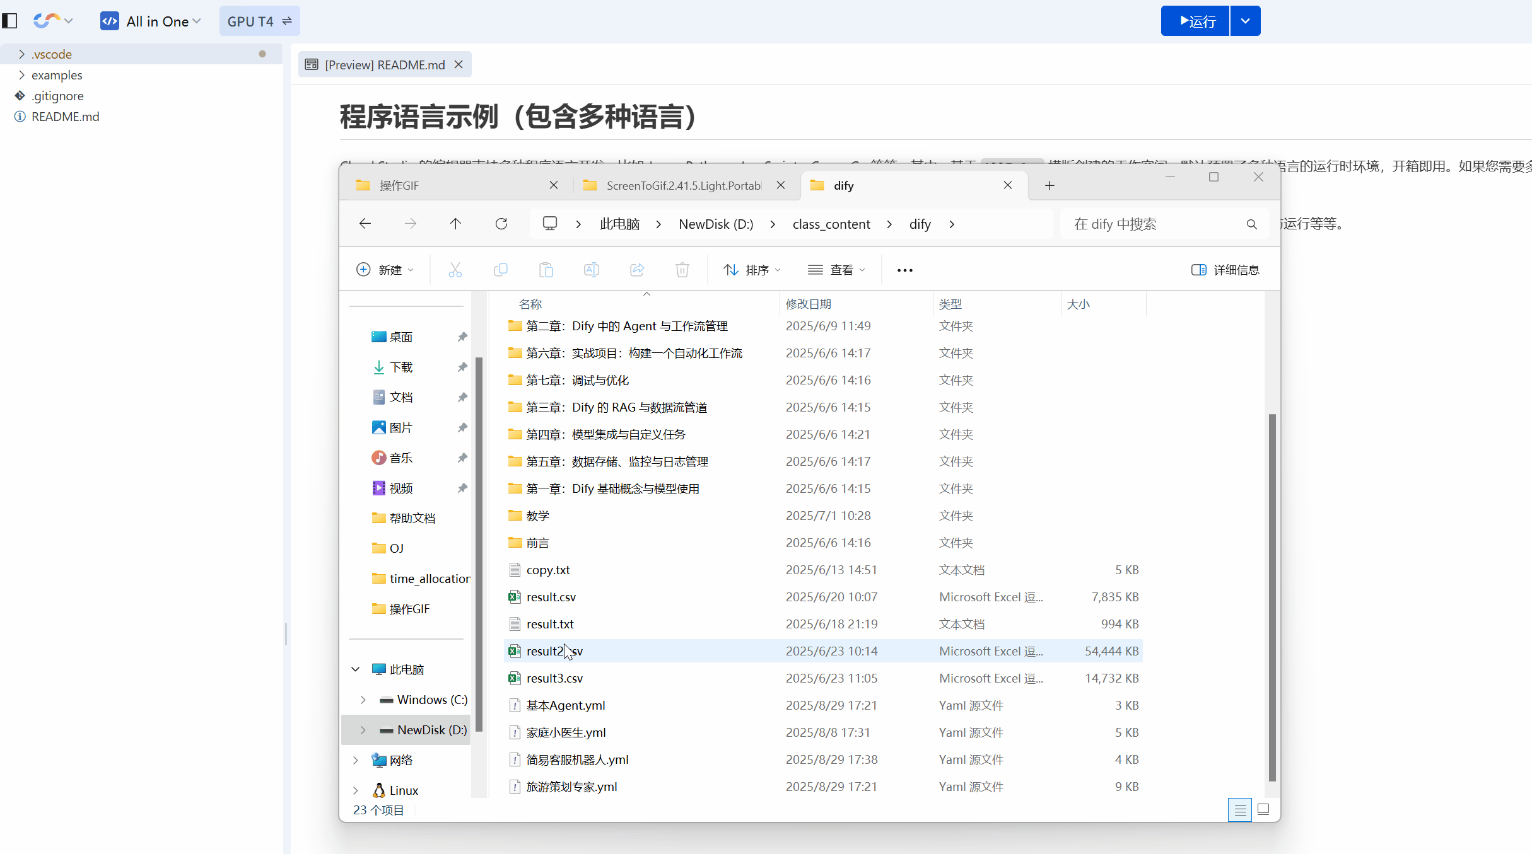Click the Share icon in Explorer toolbar

636,269
